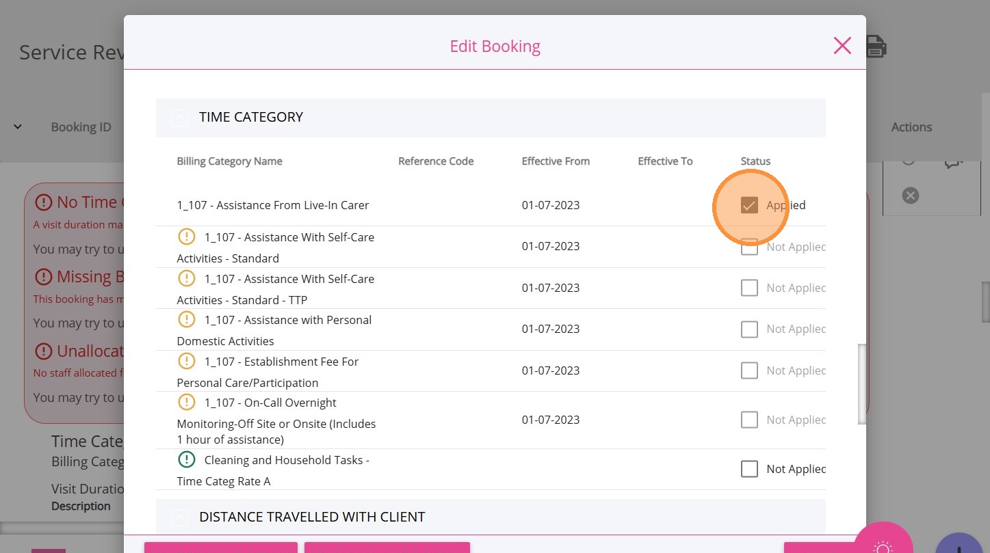Click warning icon for Self-Care Standard - TTP

187,279
